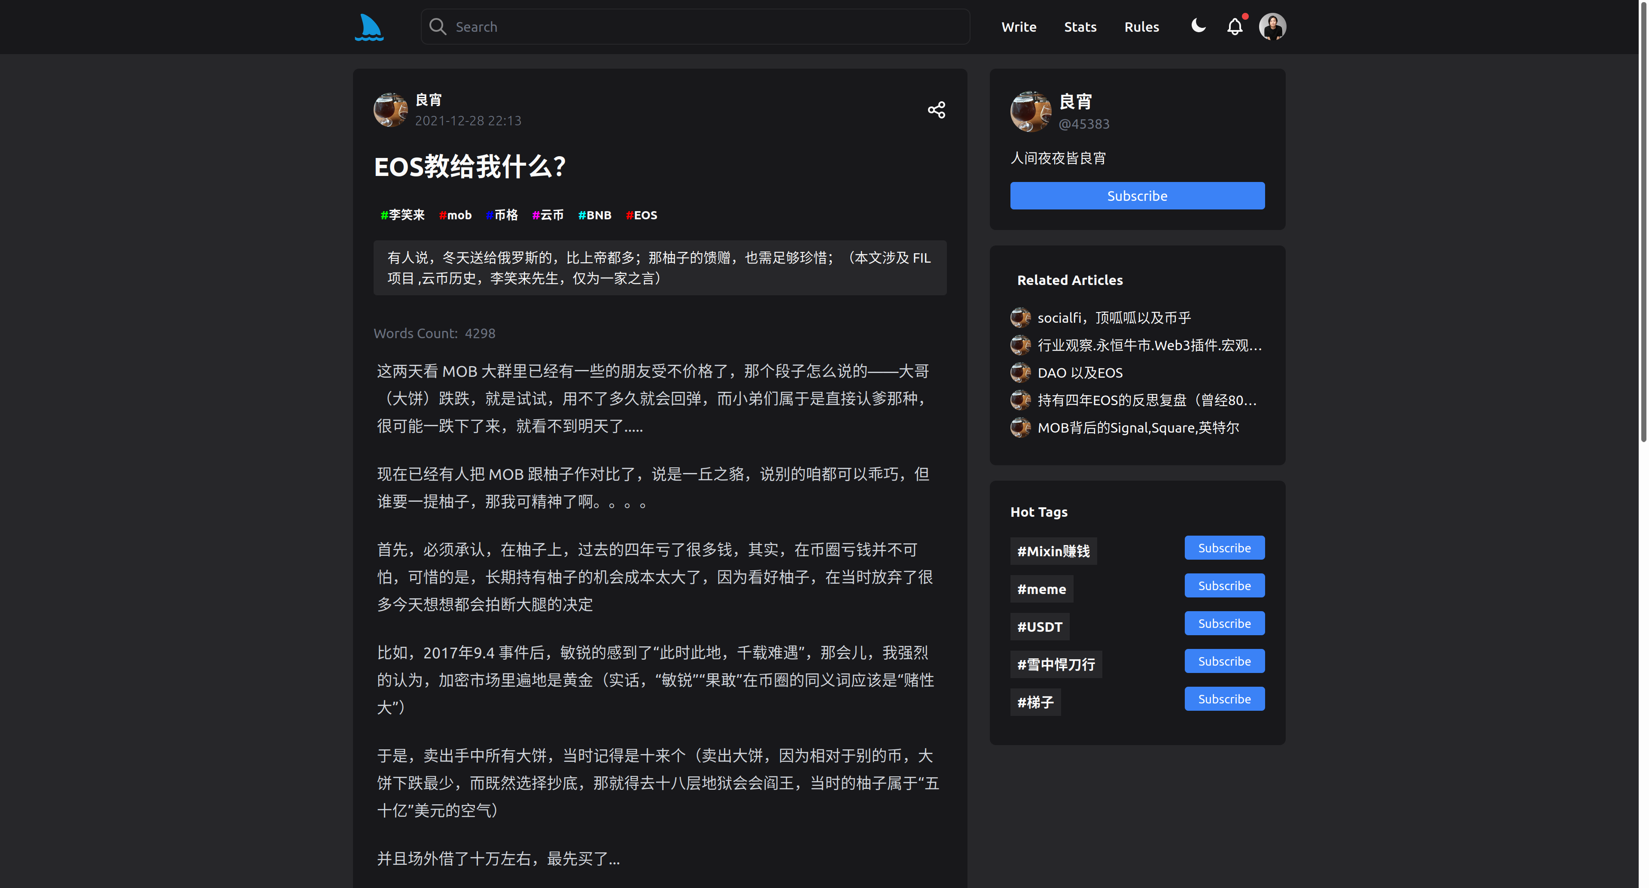
Task: Open related article 行业观察.永恒牛市.Web3插件
Action: pyautogui.click(x=1150, y=346)
